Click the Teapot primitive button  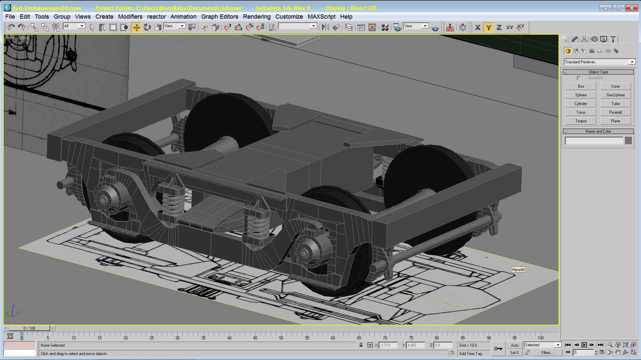[x=581, y=121]
